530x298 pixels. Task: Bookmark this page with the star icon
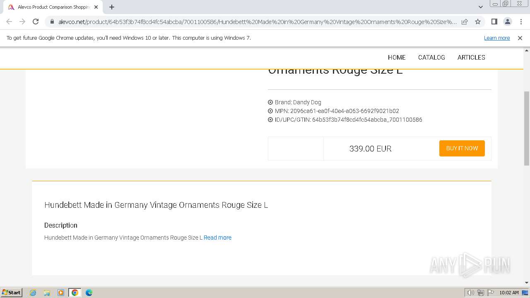[478, 22]
